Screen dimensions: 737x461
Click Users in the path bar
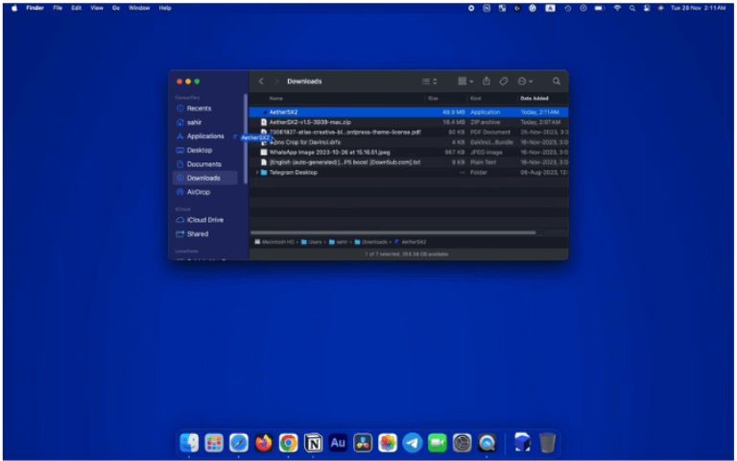(312, 242)
